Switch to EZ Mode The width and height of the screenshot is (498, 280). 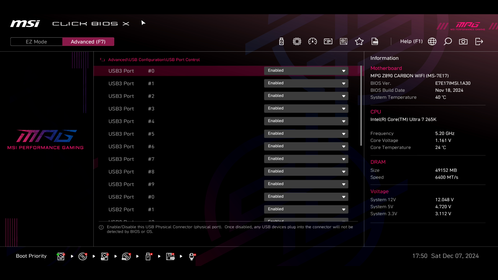pos(36,42)
